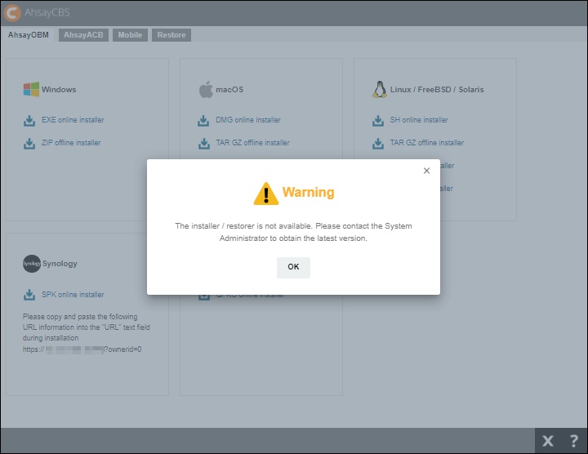Click download icon beside EXE online installer
Viewport: 588px width, 454px height.
(29, 121)
